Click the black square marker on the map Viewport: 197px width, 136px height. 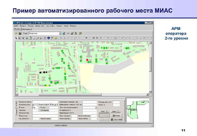[40, 73]
